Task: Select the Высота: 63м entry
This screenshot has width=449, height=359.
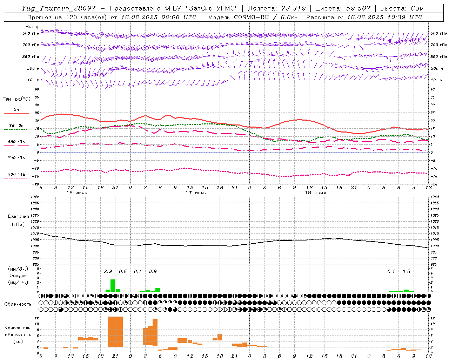Action: 402,8
